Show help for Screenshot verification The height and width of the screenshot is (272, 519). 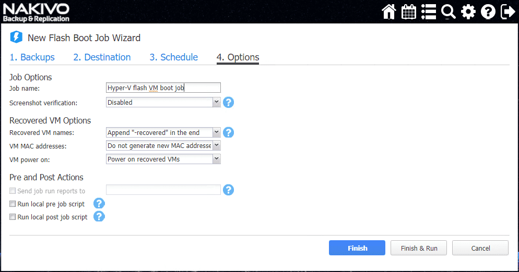[x=228, y=102]
